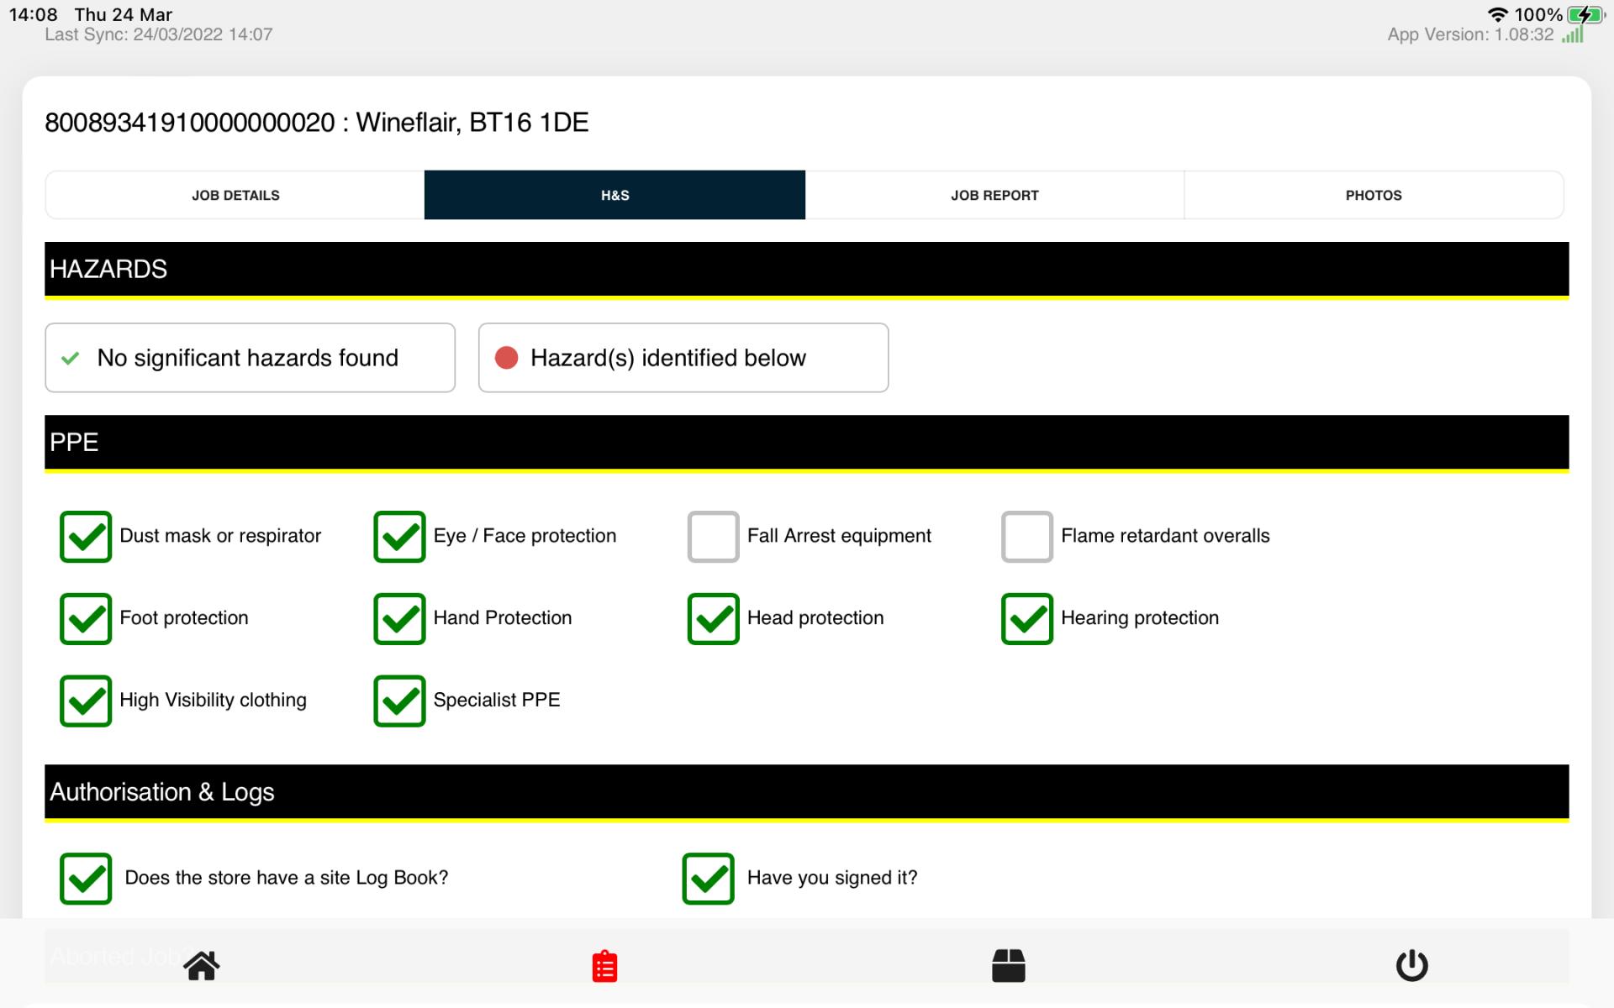Open the red clipboard jobs icon
This screenshot has height=1008, width=1614.
[x=604, y=966]
